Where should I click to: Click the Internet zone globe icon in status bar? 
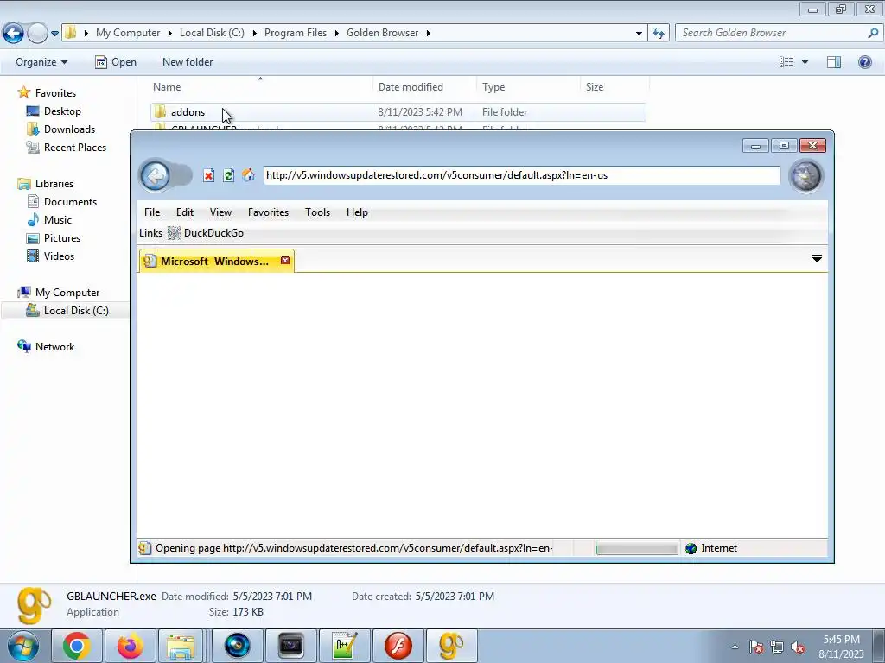click(691, 548)
